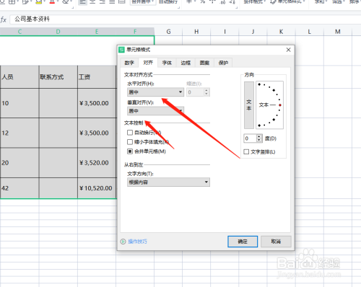Switch to the 图案 tab

[x=204, y=63]
